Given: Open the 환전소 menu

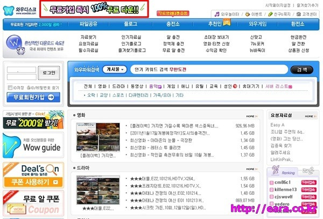Looking at the screenshot, I should click(298, 24).
